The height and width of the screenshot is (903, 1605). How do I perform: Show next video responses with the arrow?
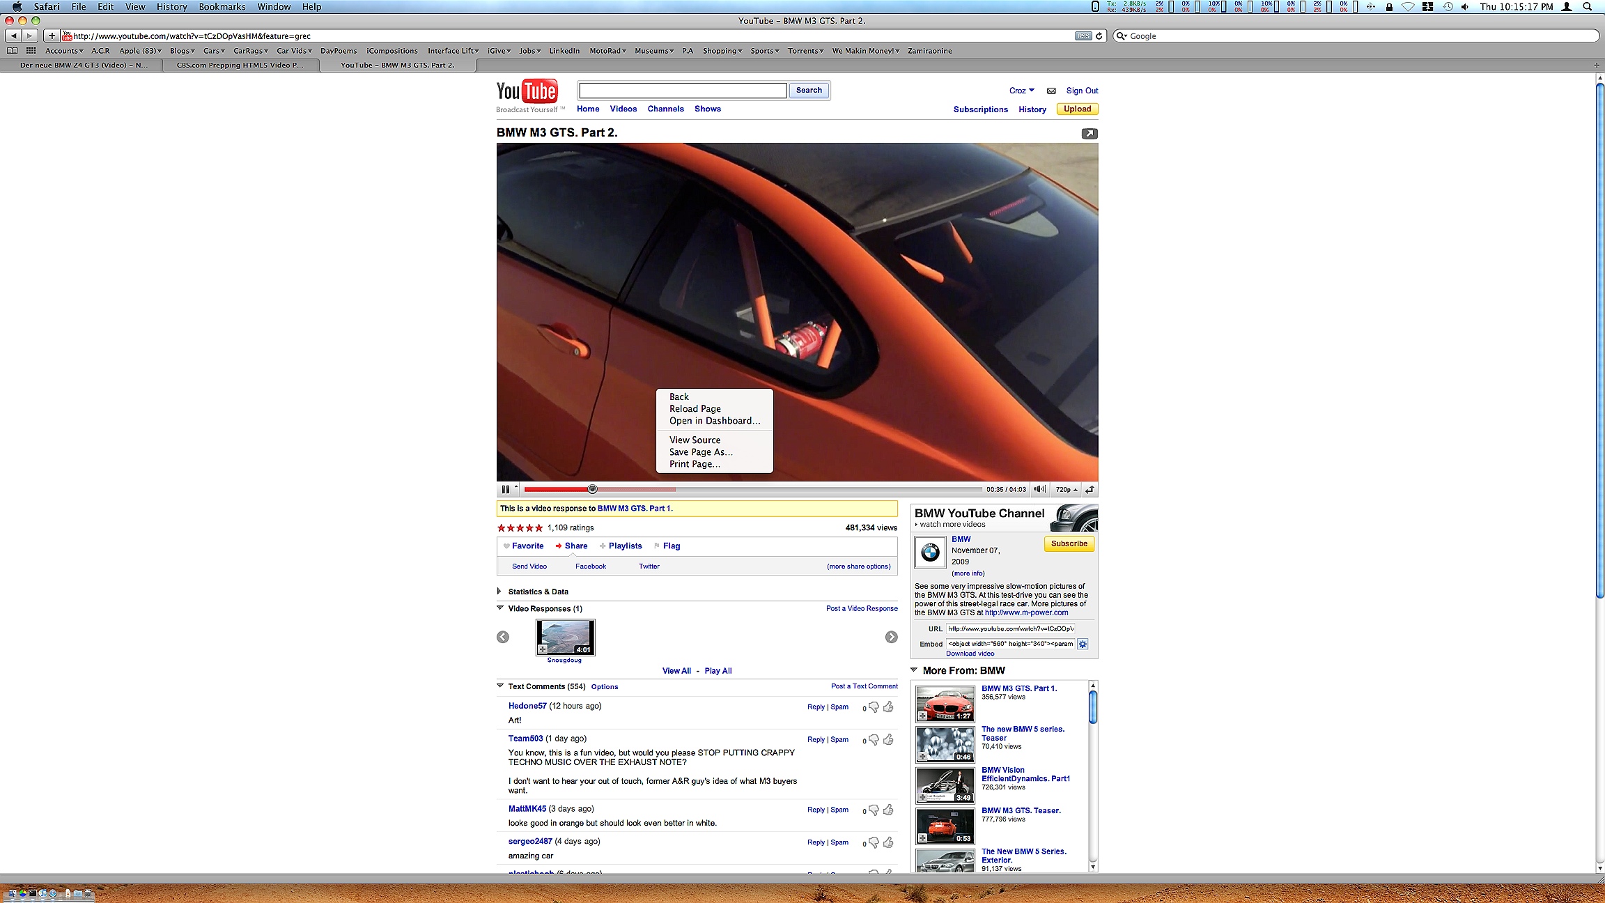coord(892,637)
